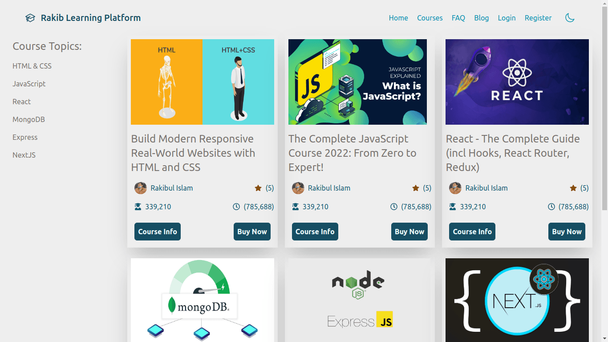Select React topic in sidebar

point(22,102)
